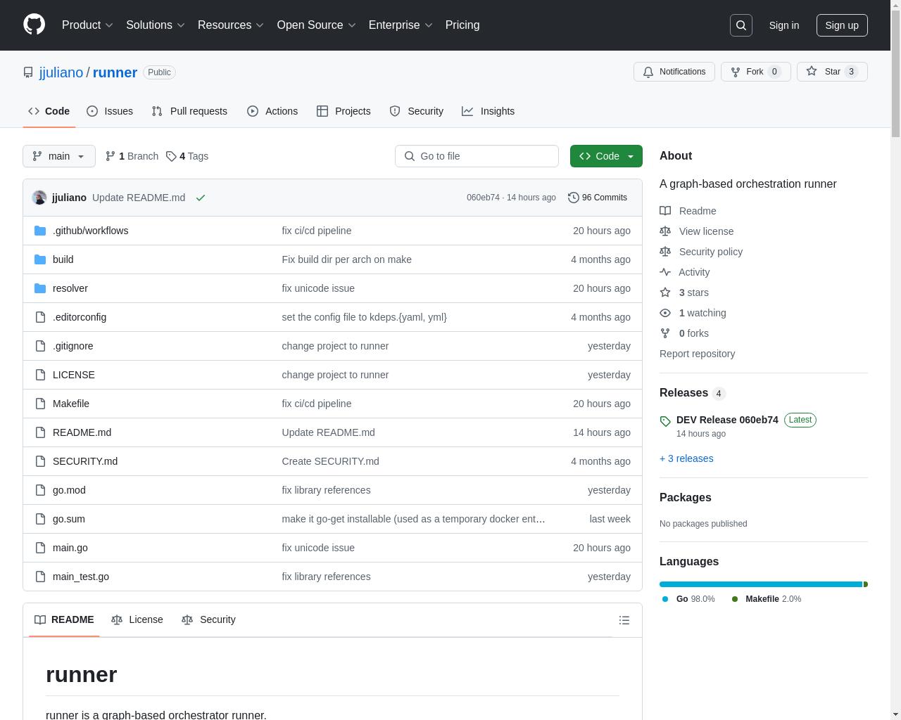Screen dimensions: 901x720
Task: Click the book icon beside Readme
Action: click(x=665, y=211)
